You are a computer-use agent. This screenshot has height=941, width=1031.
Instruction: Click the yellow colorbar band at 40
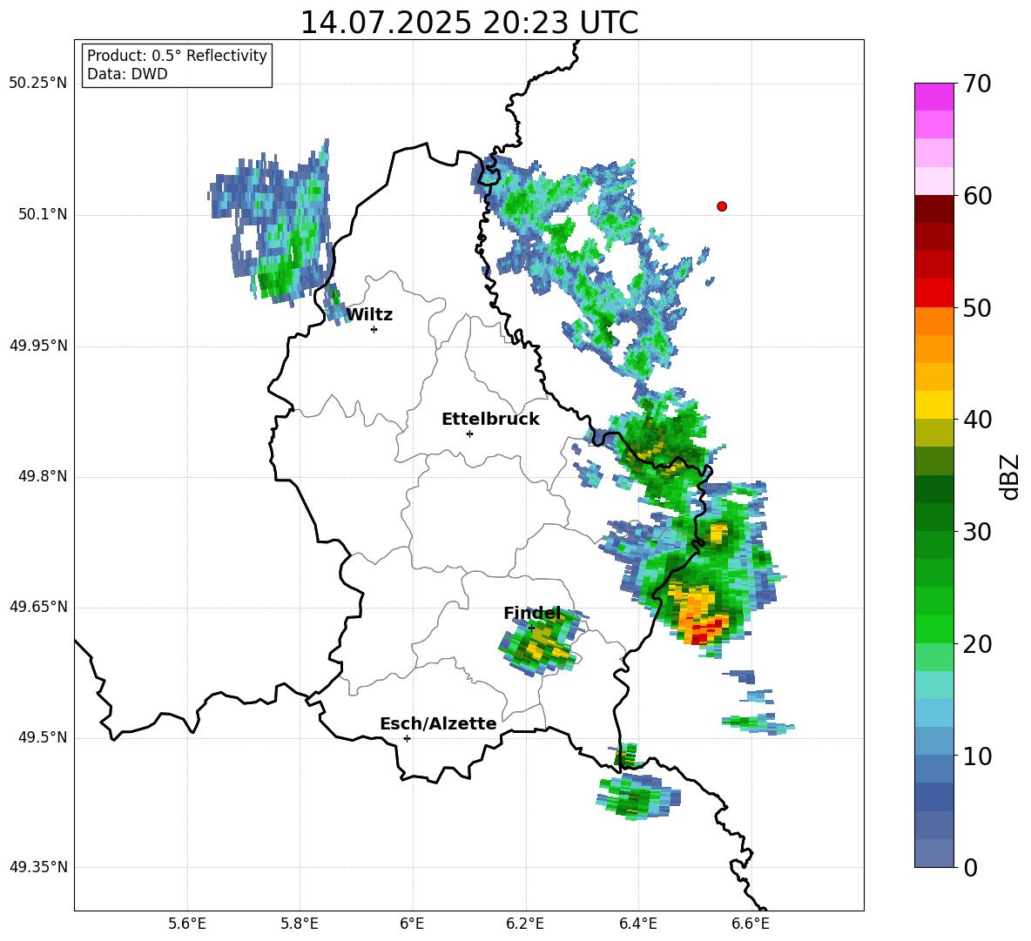933,404
